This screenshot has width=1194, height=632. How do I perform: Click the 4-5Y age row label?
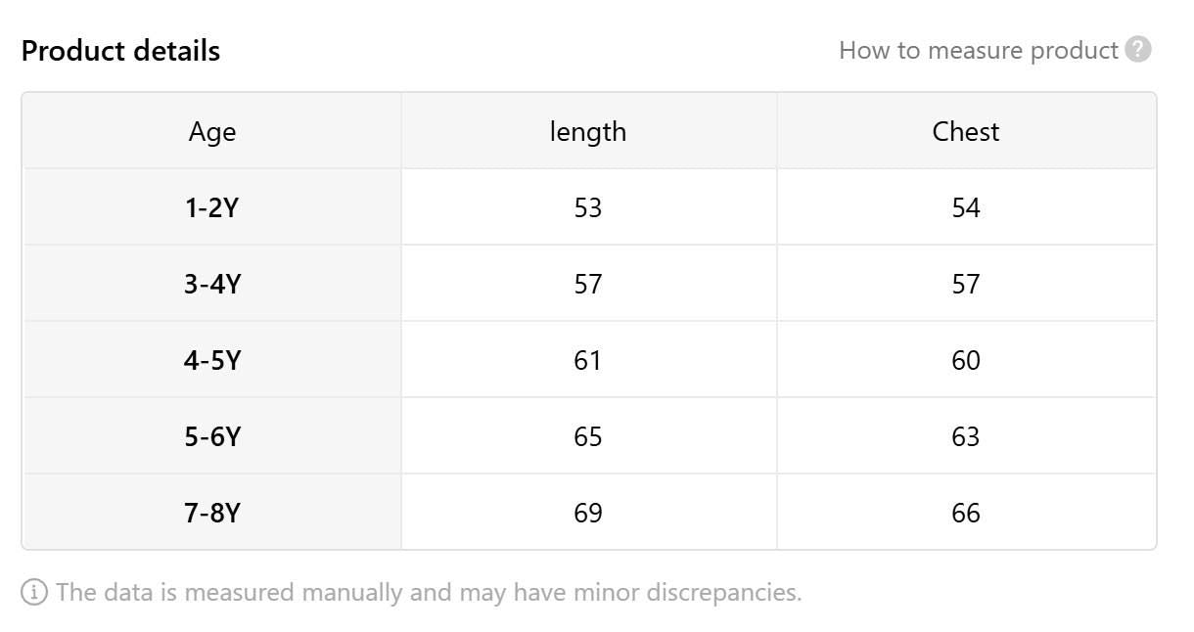[212, 360]
